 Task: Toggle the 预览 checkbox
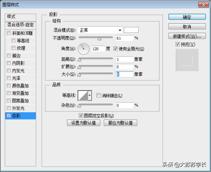pyautogui.click(x=177, y=44)
